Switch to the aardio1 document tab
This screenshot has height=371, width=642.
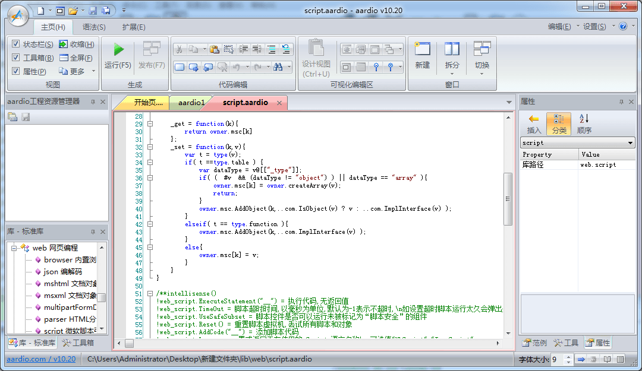pyautogui.click(x=191, y=103)
